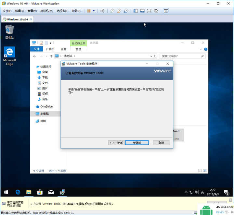
Task: Open the quick access toolbar customize dropdown
Action: pyautogui.click(x=51, y=43)
